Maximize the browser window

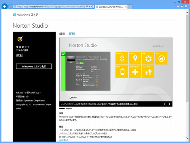click(x=179, y=2)
